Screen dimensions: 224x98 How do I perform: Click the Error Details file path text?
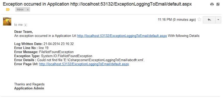tap(91, 60)
